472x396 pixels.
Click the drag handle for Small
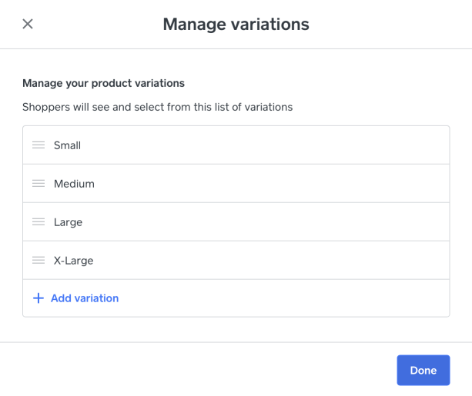pyautogui.click(x=38, y=145)
